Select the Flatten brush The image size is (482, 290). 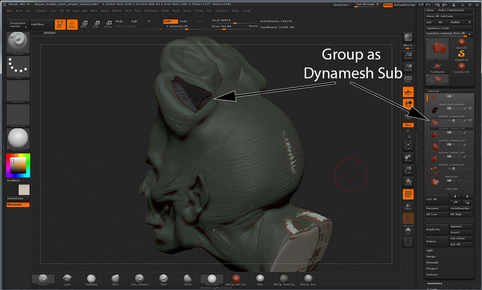[188, 280]
